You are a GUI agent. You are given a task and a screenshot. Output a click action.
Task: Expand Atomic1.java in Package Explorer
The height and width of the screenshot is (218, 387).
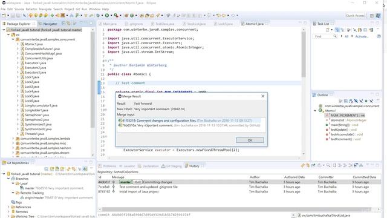(x=18, y=44)
